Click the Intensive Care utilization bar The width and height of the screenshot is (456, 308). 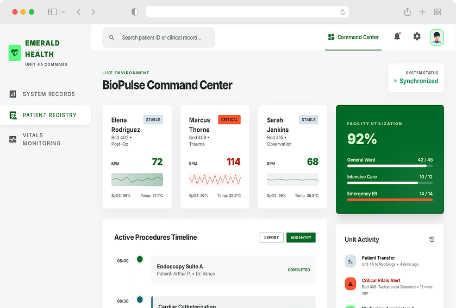click(x=390, y=183)
